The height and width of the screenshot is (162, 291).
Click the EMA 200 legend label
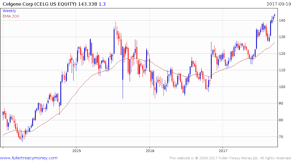coord(11,16)
